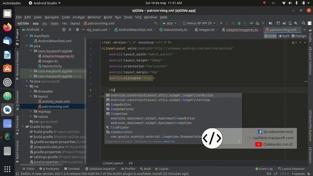
Task: Click the Make Project hammer icon
Action: [x=156, y=23]
